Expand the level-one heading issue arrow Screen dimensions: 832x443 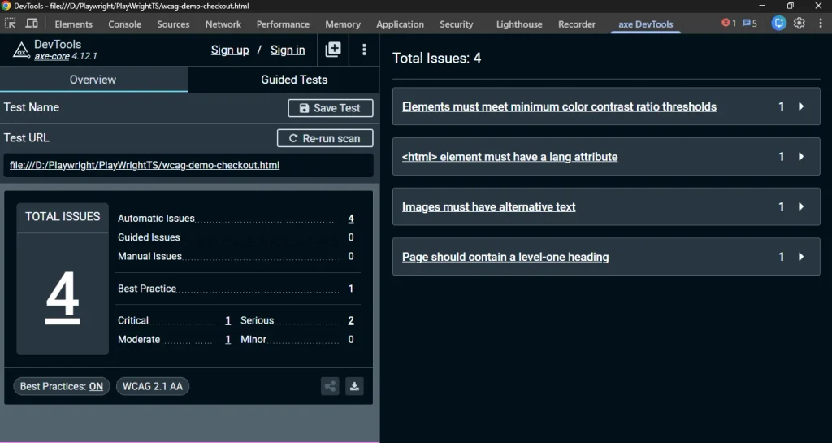tap(801, 257)
